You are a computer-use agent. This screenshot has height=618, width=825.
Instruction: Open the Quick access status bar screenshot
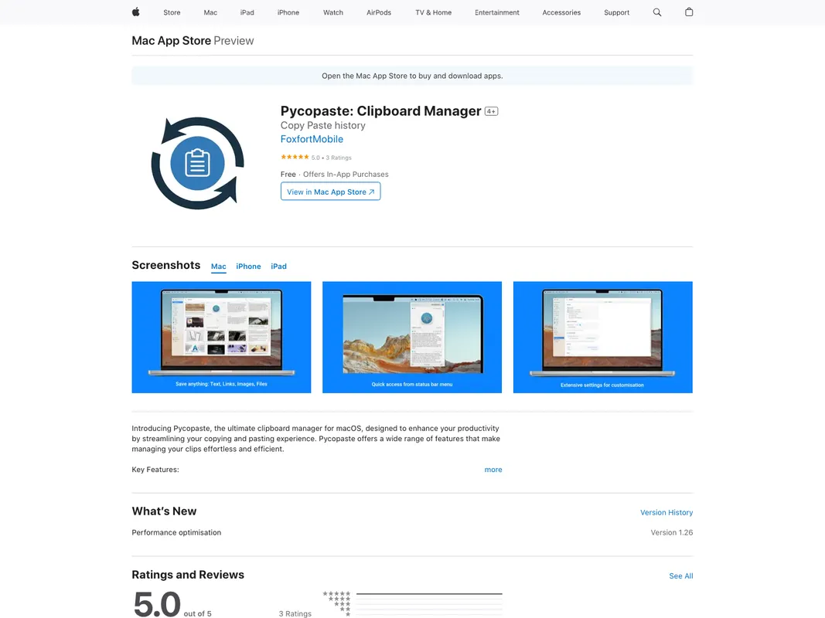(x=411, y=337)
